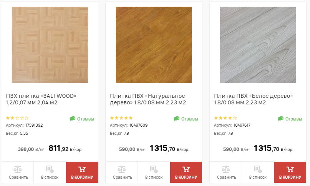Put «Белое дерево» tile in the cart
Image resolution: width=310 pixels, height=186 pixels.
point(290,172)
